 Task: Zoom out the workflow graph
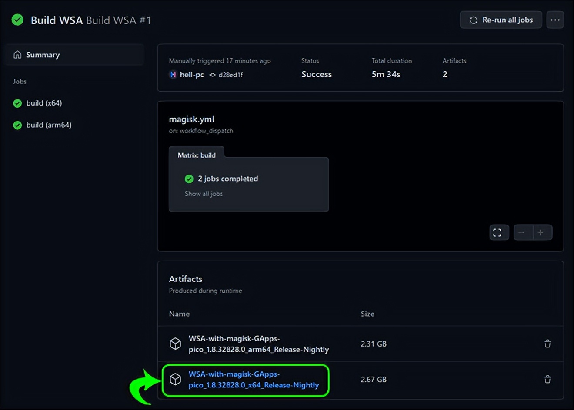(x=521, y=232)
